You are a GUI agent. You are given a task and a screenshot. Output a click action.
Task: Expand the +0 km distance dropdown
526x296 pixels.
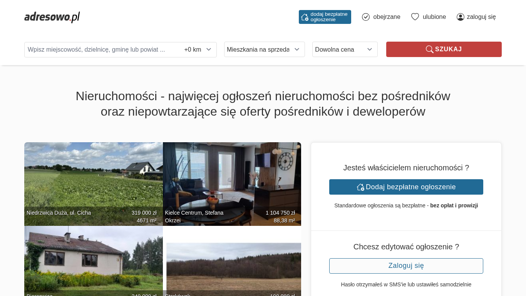tap(198, 50)
